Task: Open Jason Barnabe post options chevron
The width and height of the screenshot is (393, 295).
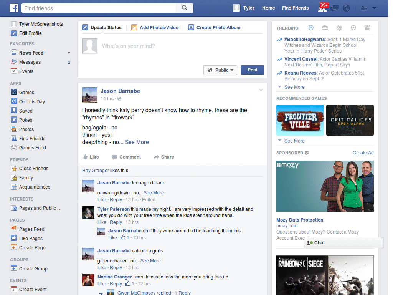Action: (261, 90)
